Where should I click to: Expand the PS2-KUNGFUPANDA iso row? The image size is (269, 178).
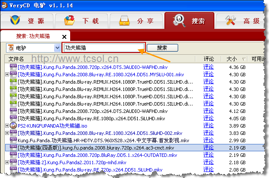7,125
